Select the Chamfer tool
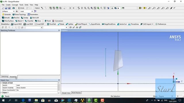Image resolution: width=184 pixels, height=103 pixels. tap(29, 21)
